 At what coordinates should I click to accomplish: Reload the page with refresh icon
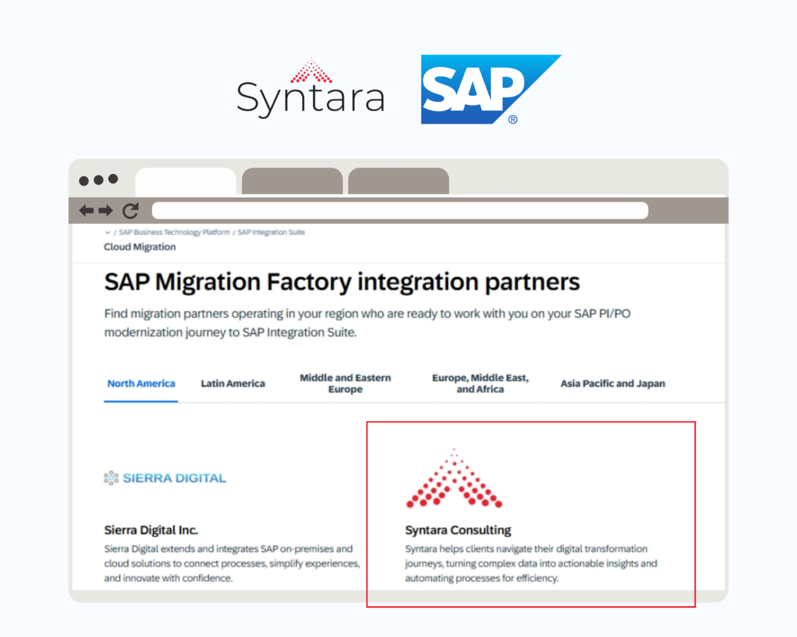130,211
